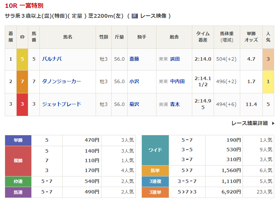Click the 馬連 payout label

(x=18, y=192)
